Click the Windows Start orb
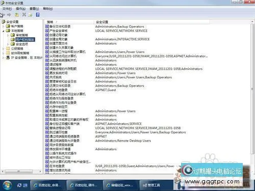The height and width of the screenshot is (191, 255). point(7,185)
